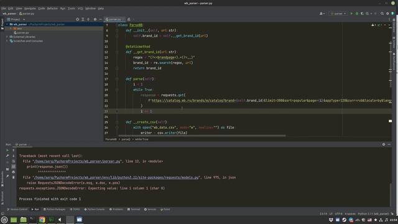Image resolution: width=398 pixels, height=224 pixels.
Task: Open the parser run configuration dropdown
Action: coord(338,14)
